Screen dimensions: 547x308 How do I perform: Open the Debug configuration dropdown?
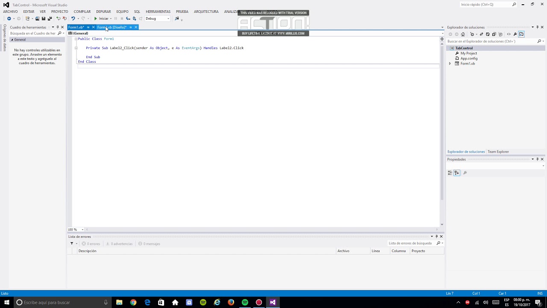[x=157, y=18]
